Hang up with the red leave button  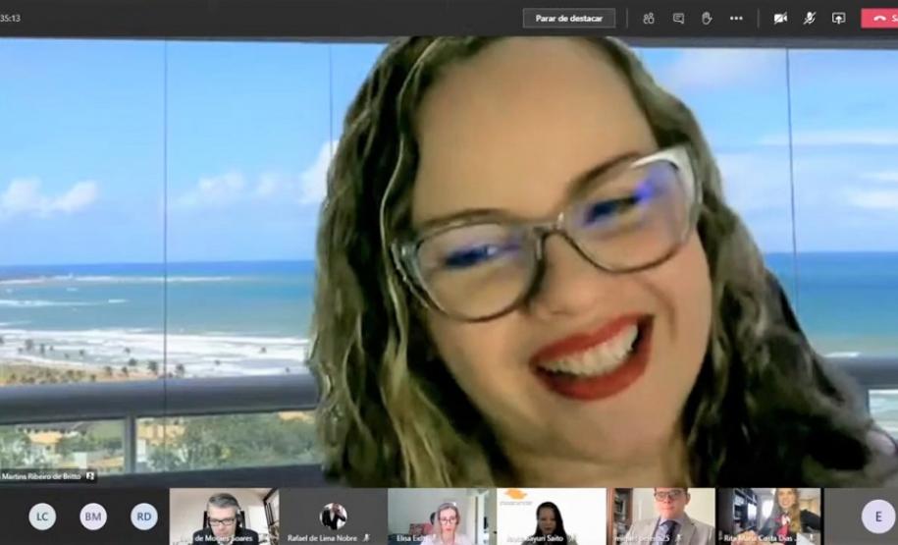(x=879, y=18)
